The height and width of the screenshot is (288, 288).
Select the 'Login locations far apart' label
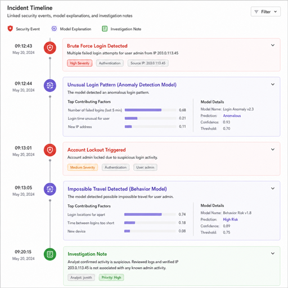tap(86, 214)
